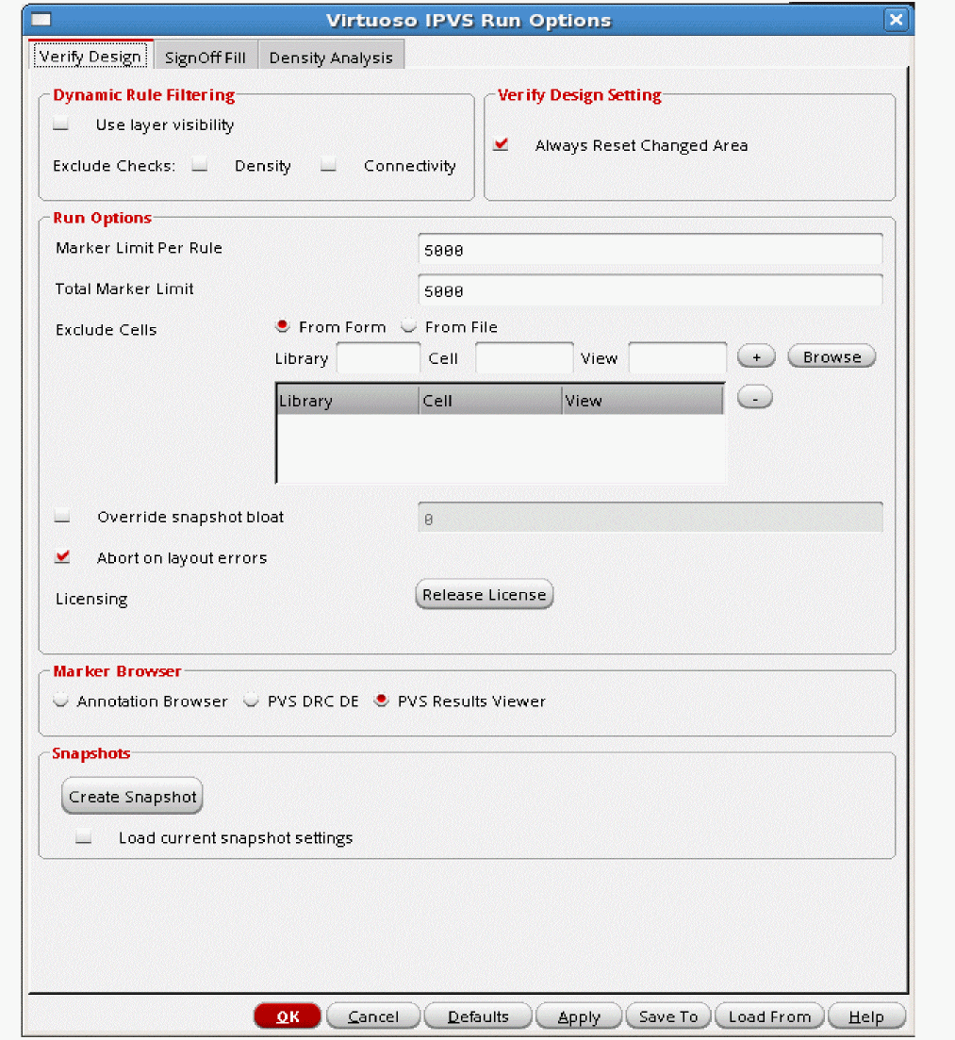Tick the Density exclude check

click(x=200, y=165)
